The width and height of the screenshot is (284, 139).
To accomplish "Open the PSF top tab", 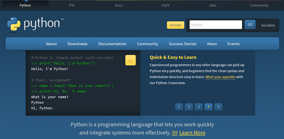I will pyautogui.click(x=72, y=5).
